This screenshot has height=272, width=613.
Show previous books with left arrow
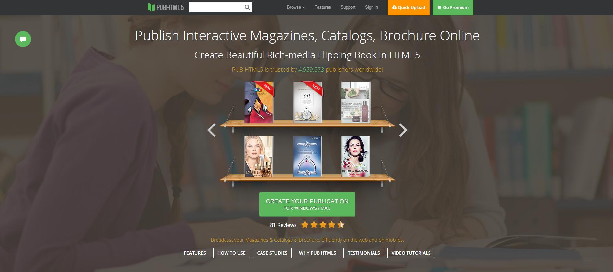(212, 130)
